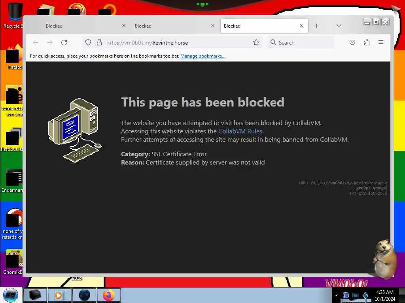Close the active Blocked tab
This screenshot has width=405, height=303.
[302, 26]
